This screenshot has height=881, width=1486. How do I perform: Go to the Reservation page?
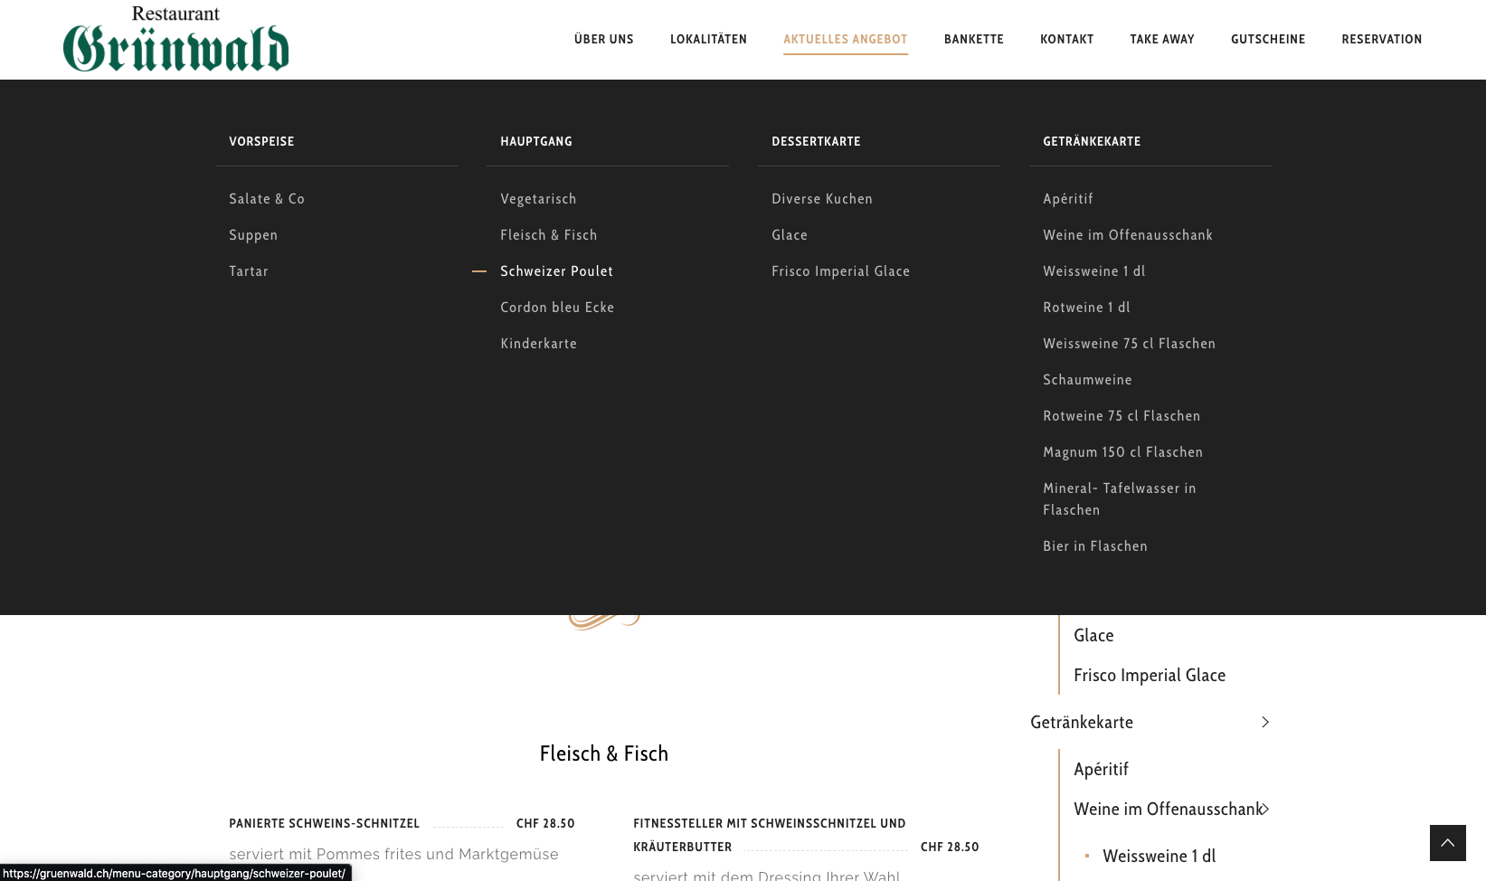pyautogui.click(x=1381, y=39)
